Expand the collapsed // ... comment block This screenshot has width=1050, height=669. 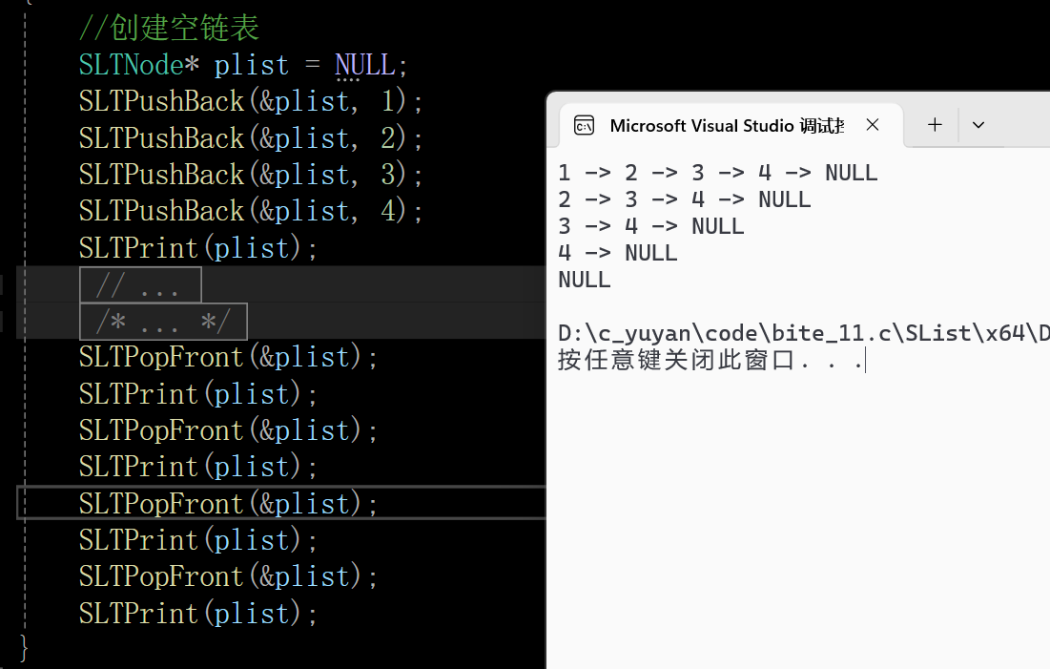tap(140, 285)
